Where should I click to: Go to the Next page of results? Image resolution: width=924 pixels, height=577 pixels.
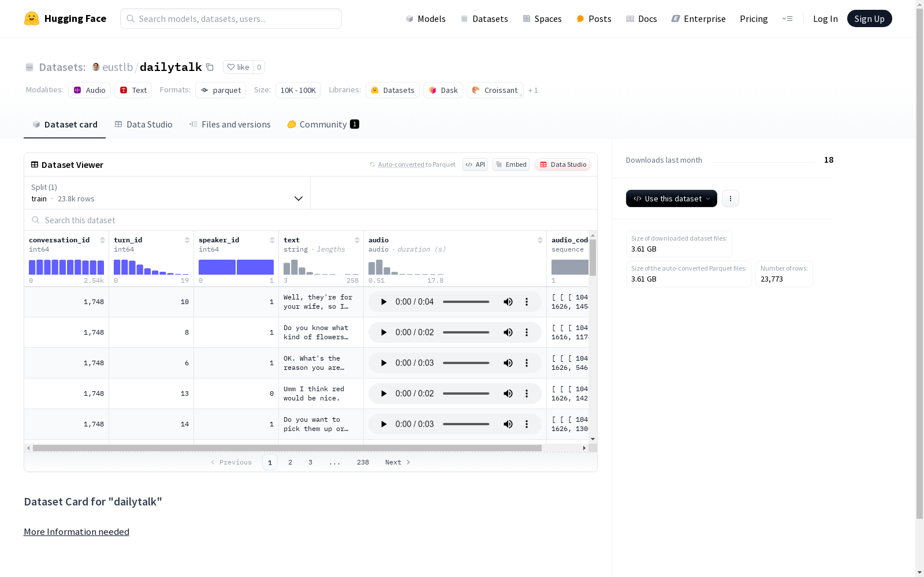[398, 462]
